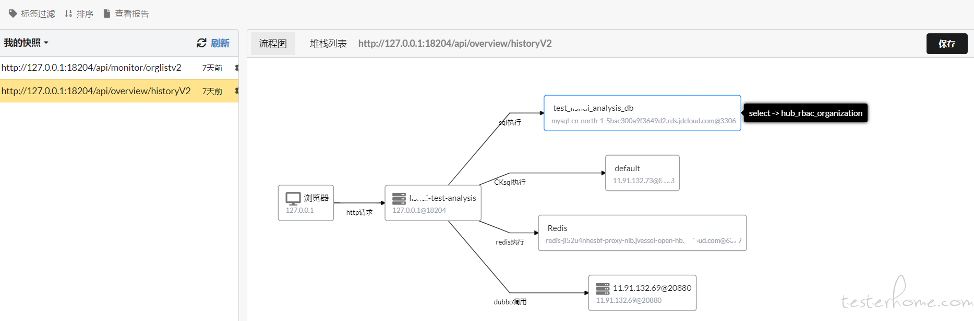Click the pin icon beside the historyV2 snapshot

pyautogui.click(x=237, y=91)
